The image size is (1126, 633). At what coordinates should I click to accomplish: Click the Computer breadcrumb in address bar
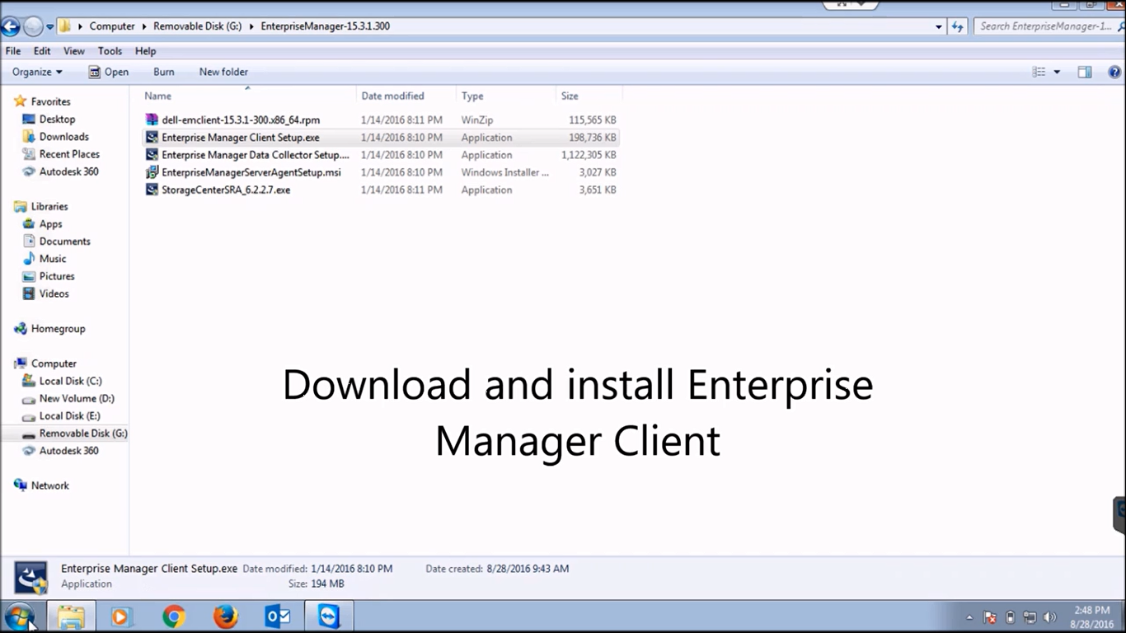click(112, 26)
